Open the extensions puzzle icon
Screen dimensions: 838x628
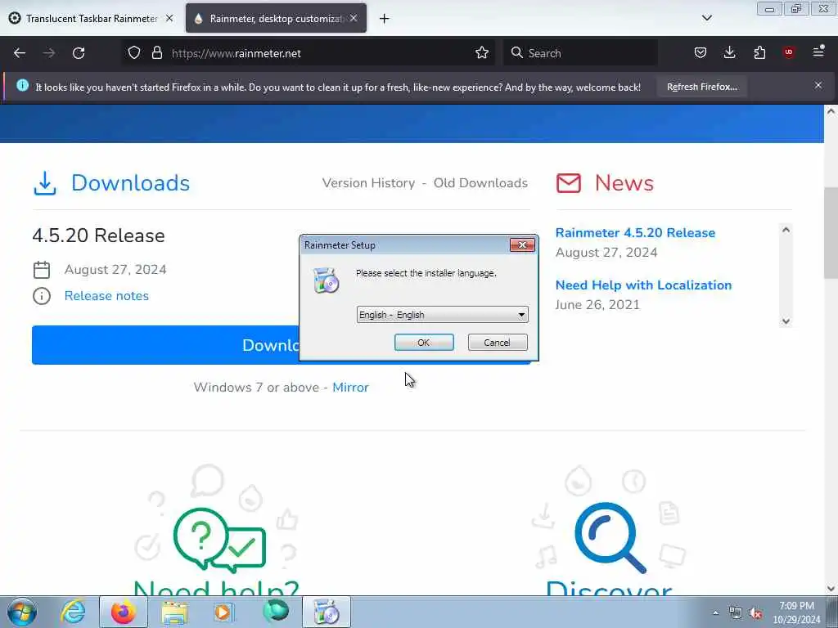pos(759,53)
